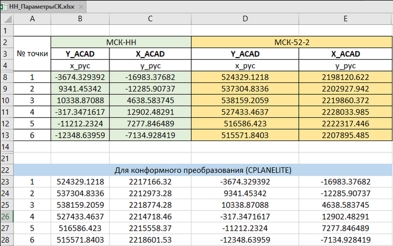Image resolution: width=393 pixels, height=246 pixels.
Task: Select row 26 header
Action: coord(6,217)
